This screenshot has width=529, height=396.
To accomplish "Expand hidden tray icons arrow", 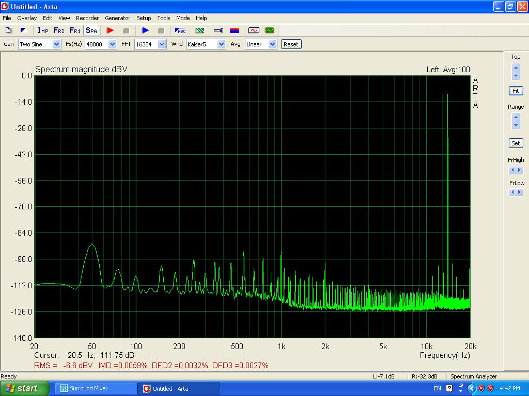I will coord(471,388).
